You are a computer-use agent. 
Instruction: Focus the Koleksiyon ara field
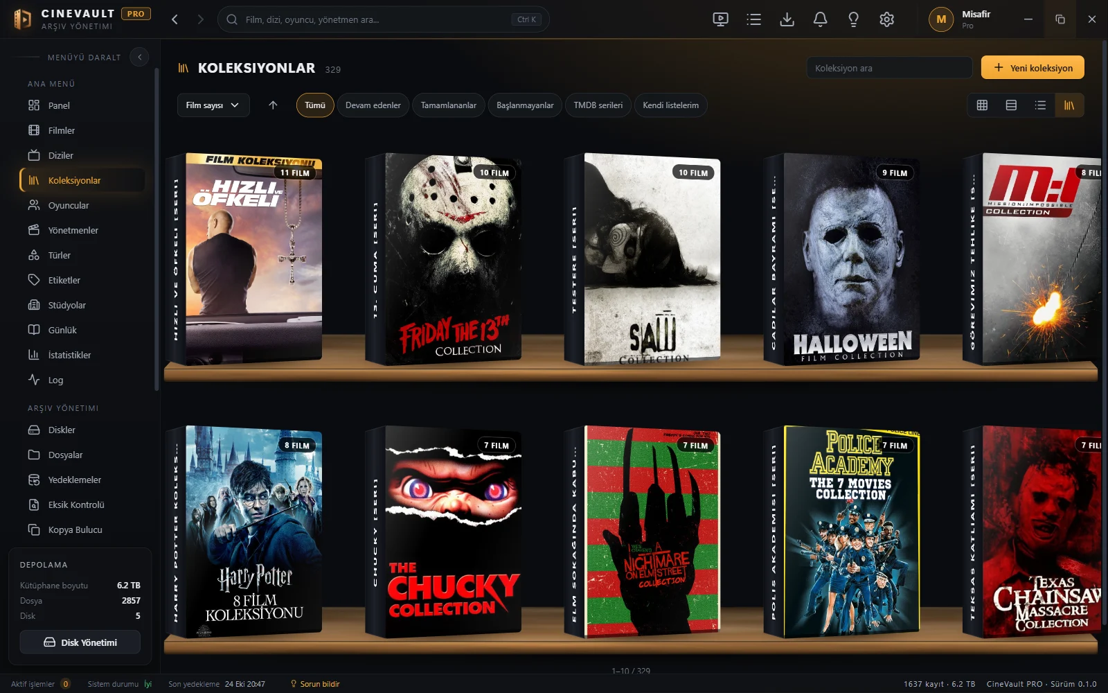(x=889, y=68)
